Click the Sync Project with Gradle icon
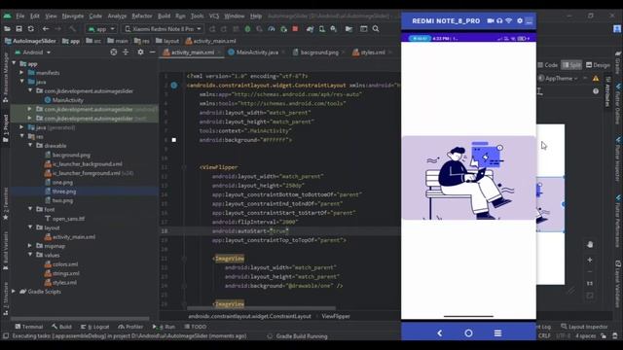 pyautogui.click(x=310, y=29)
